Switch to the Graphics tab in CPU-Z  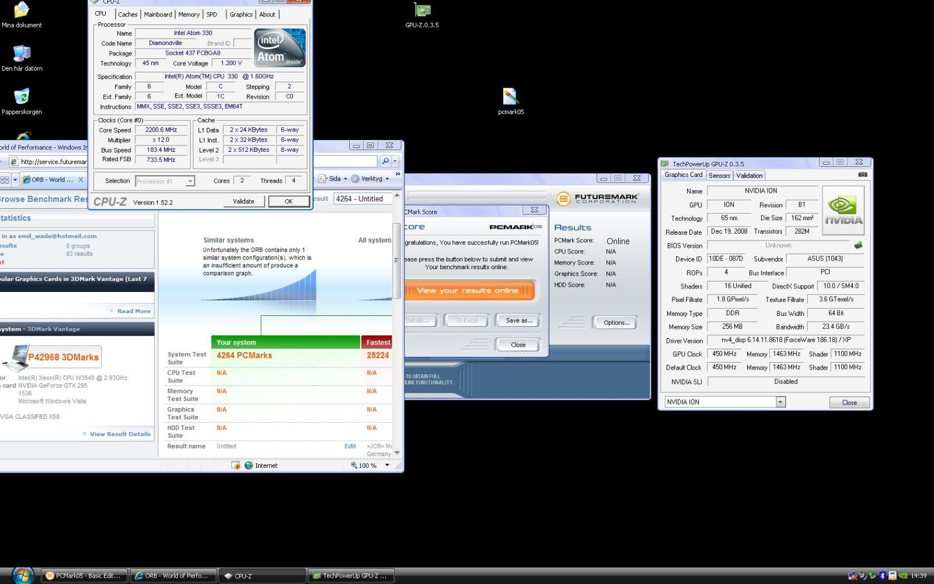click(241, 15)
